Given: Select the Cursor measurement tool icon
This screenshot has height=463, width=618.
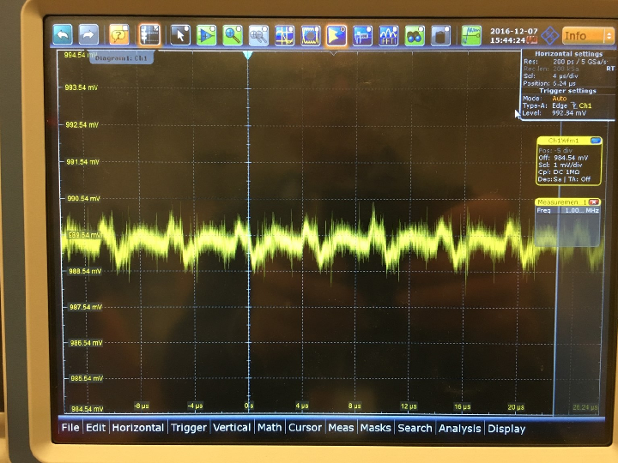Looking at the screenshot, I should click(x=285, y=35).
